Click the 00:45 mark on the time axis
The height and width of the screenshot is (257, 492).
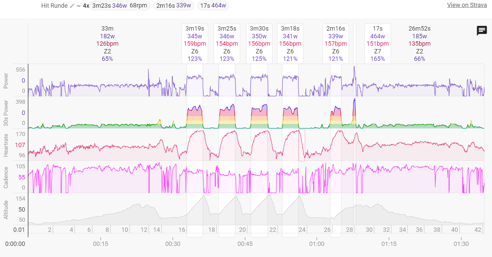tap(245, 244)
